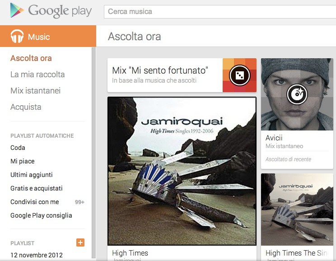Go to Mix istantanei
336x261 pixels.
(x=35, y=91)
